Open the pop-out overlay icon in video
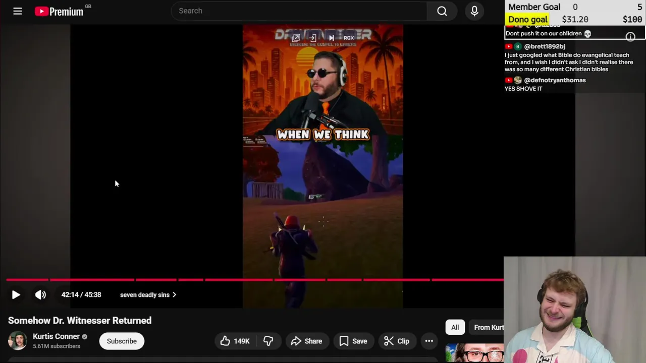This screenshot has height=363, width=646. pyautogui.click(x=296, y=38)
